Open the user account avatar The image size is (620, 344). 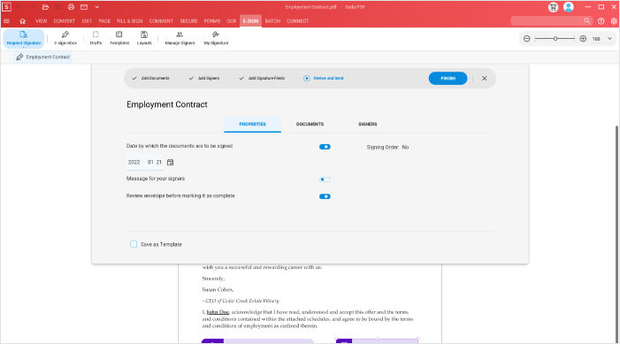[x=569, y=7]
